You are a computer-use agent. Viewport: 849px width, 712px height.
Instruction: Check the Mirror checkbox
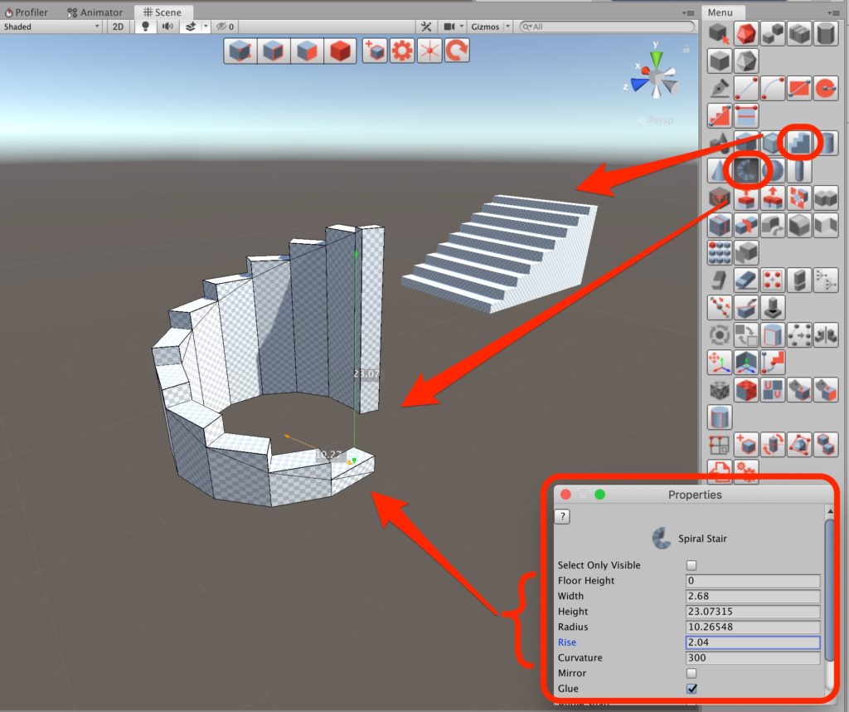click(x=691, y=673)
